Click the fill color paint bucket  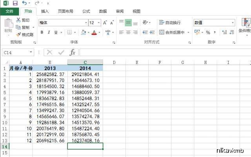[83, 32]
